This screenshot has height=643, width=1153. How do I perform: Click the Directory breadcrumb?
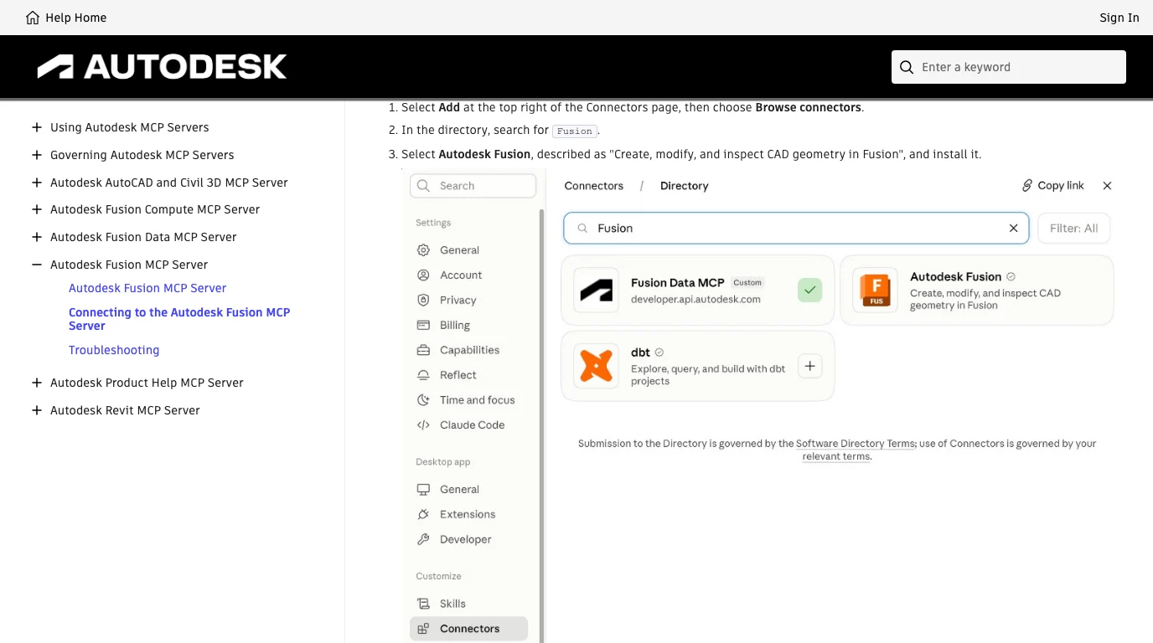[685, 186]
